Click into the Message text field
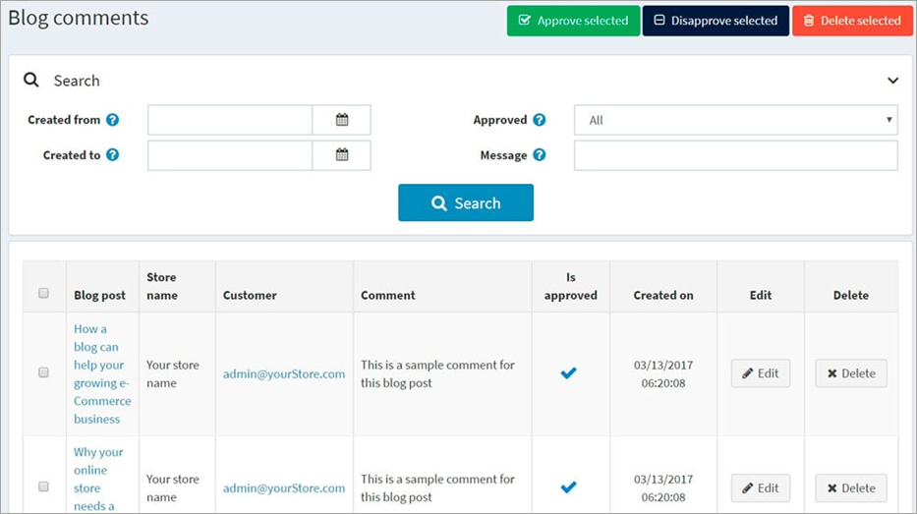The height and width of the screenshot is (514, 917). [x=735, y=155]
